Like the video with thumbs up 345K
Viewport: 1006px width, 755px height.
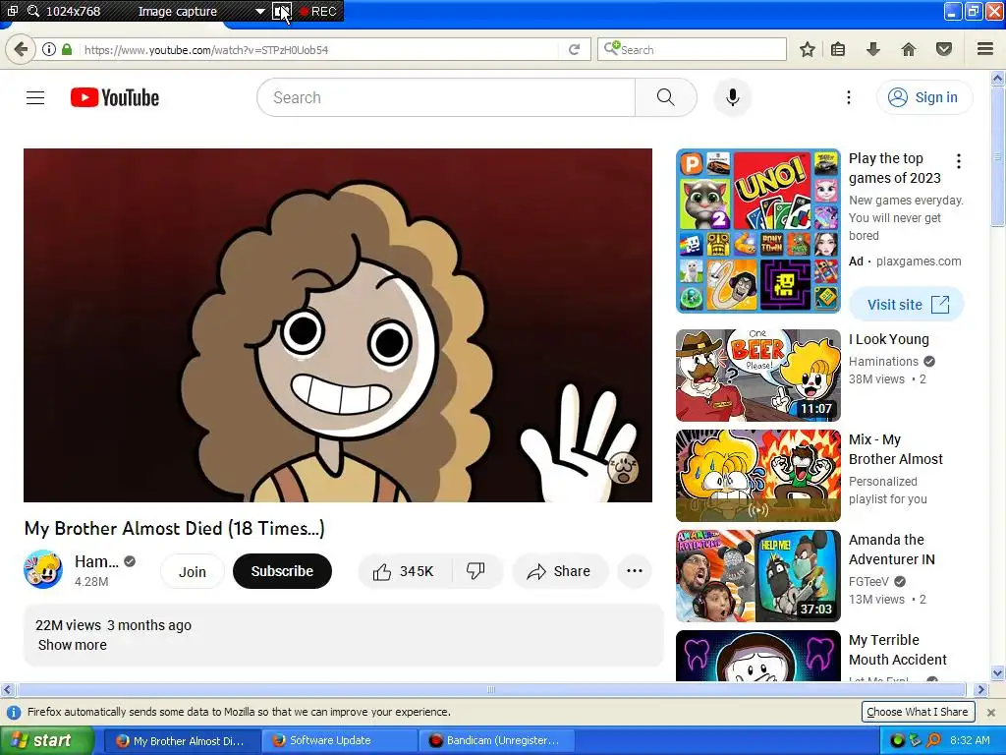pos(404,571)
